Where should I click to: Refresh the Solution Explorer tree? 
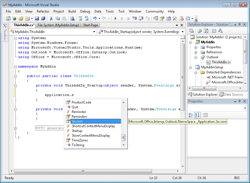click(x=206, y=31)
